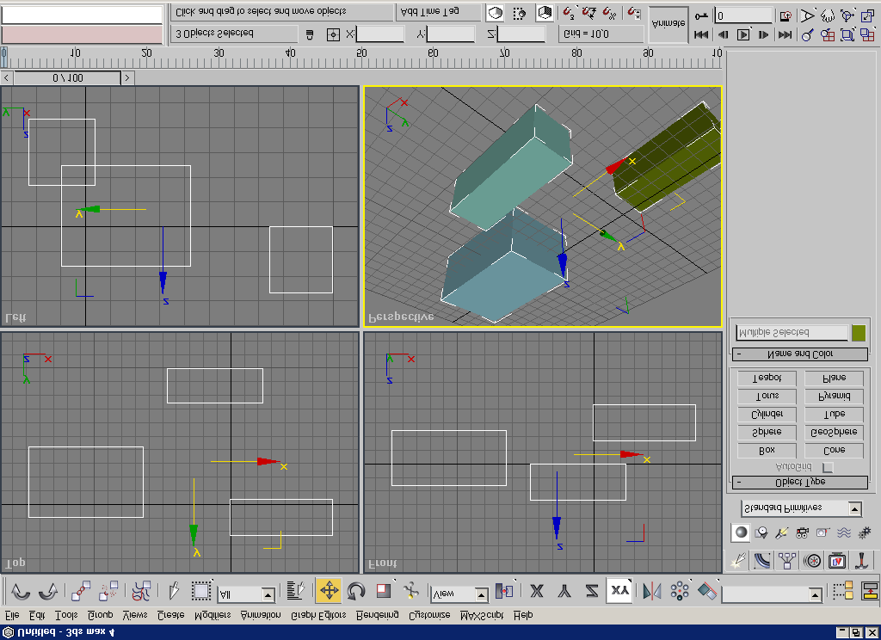Toggle the Key Mode key icon
The image size is (881, 640).
[x=701, y=15]
